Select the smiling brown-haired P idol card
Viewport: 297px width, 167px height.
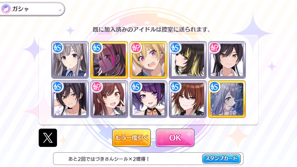pos(109,99)
